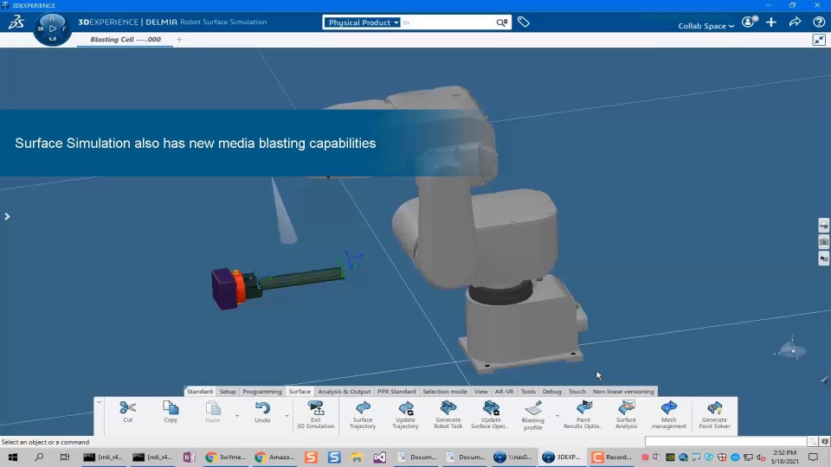Open Windows taskbar search
831x467 pixels.
(x=39, y=457)
